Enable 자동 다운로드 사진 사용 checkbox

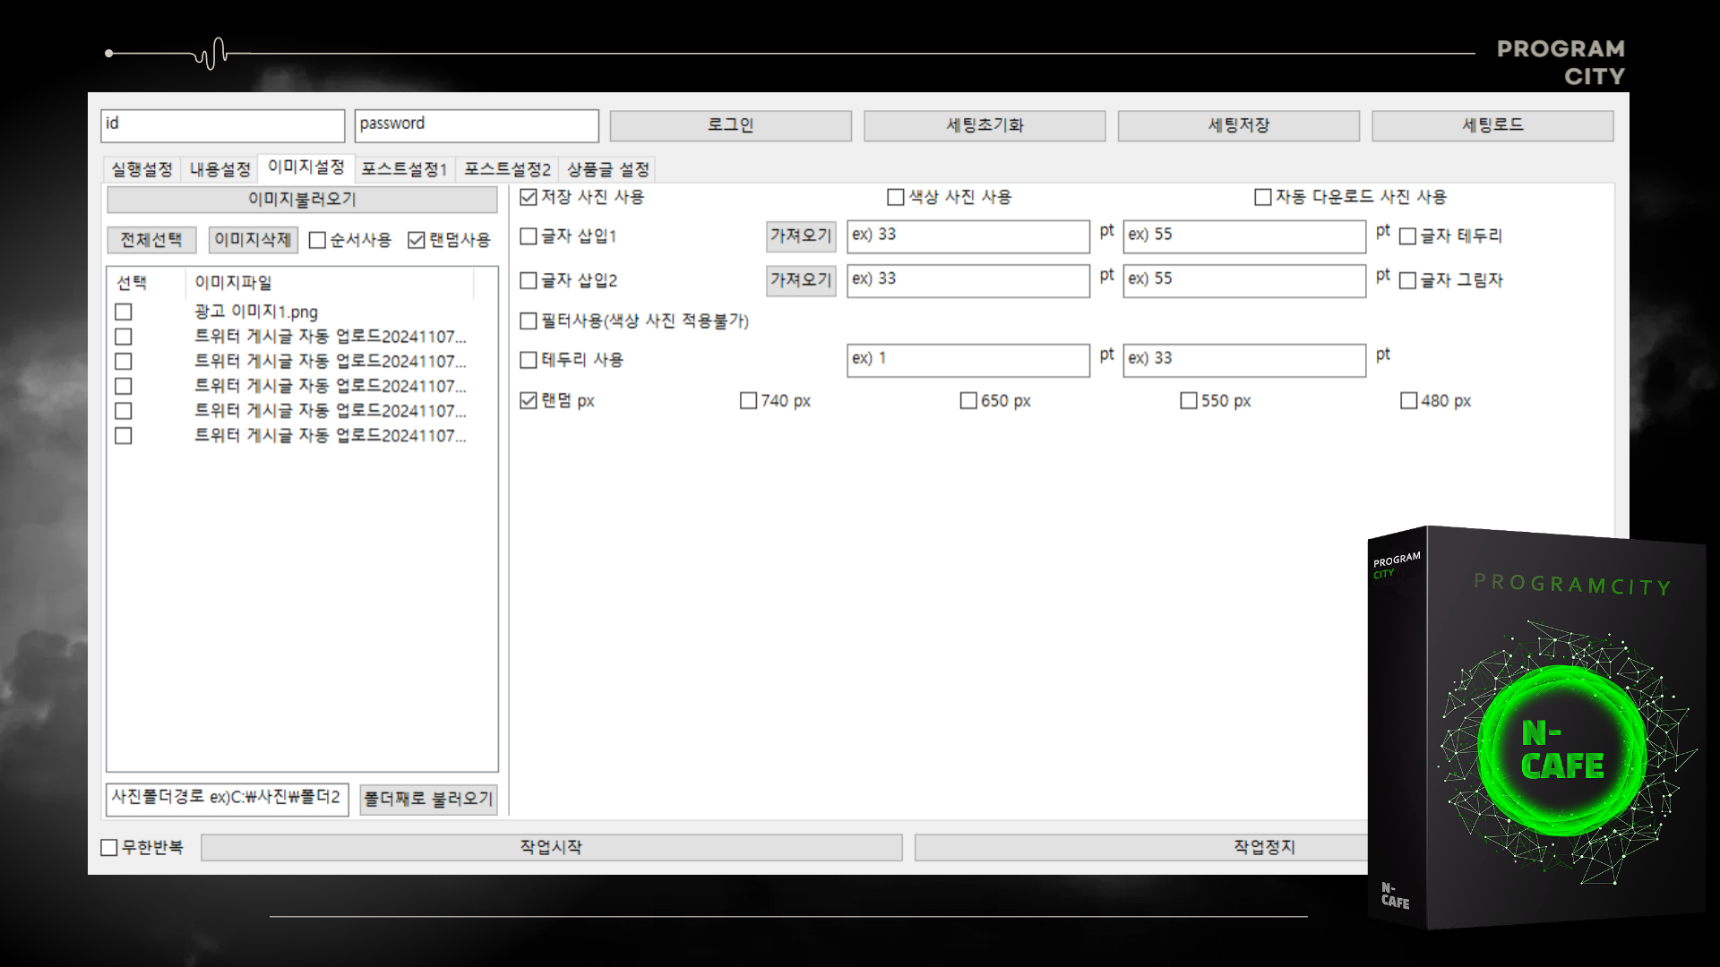(x=1263, y=197)
